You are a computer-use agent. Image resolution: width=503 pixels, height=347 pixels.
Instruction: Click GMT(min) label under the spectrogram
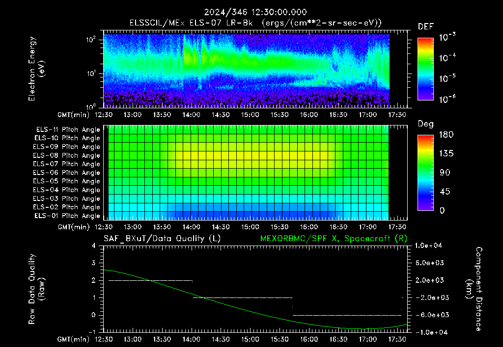74,115
